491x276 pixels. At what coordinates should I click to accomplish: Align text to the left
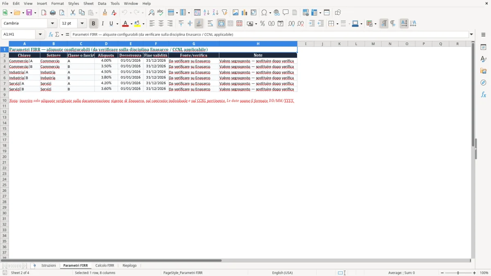click(x=152, y=24)
